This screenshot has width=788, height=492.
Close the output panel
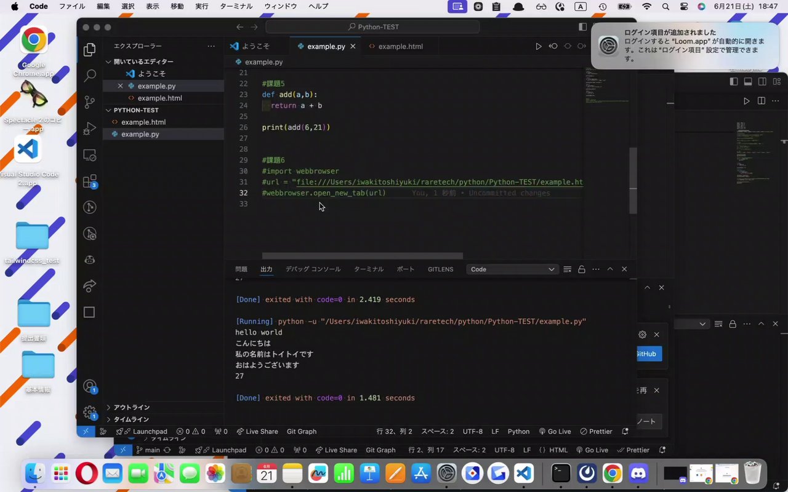pos(624,269)
